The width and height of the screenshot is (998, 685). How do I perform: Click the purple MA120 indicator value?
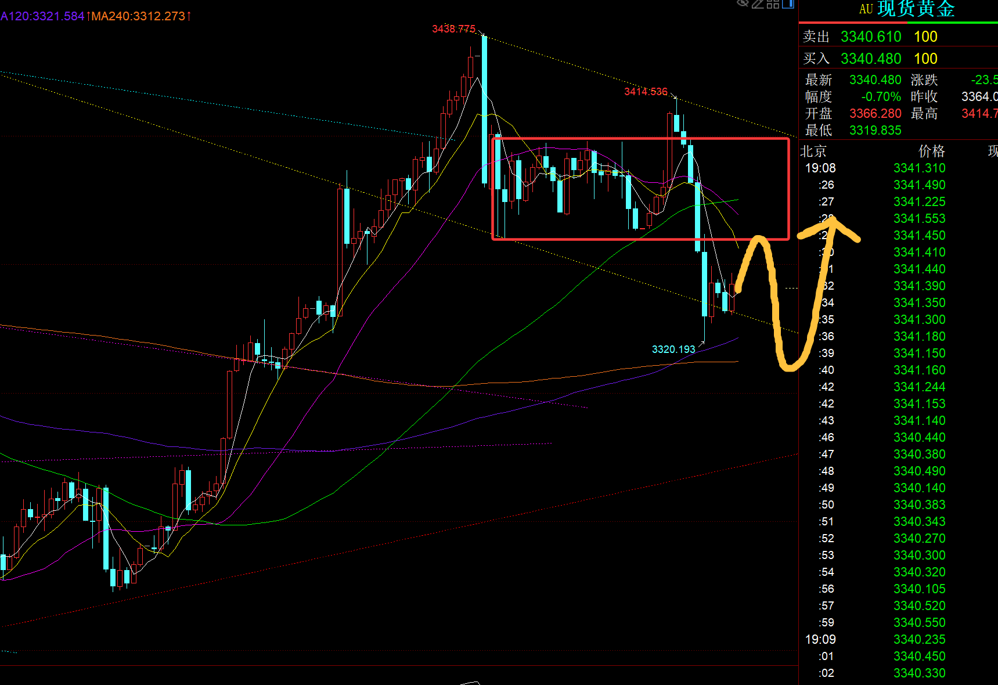point(44,16)
